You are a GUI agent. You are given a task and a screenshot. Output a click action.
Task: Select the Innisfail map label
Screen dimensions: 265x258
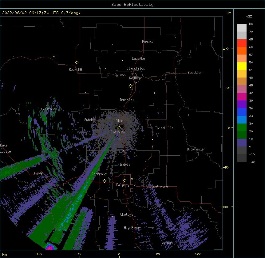click(128, 100)
